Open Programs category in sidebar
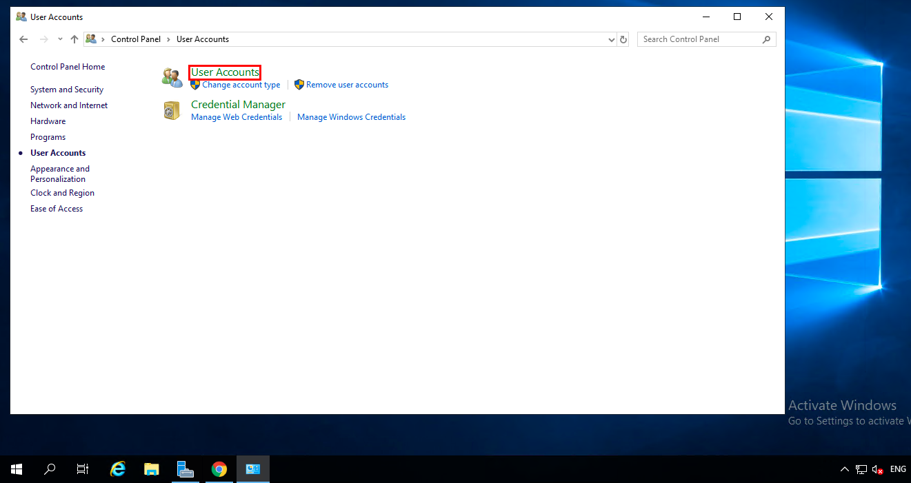This screenshot has height=483, width=911. 48,137
